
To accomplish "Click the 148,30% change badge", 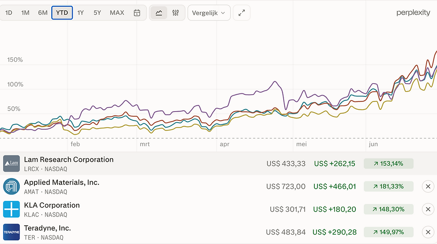I will 388,209.
